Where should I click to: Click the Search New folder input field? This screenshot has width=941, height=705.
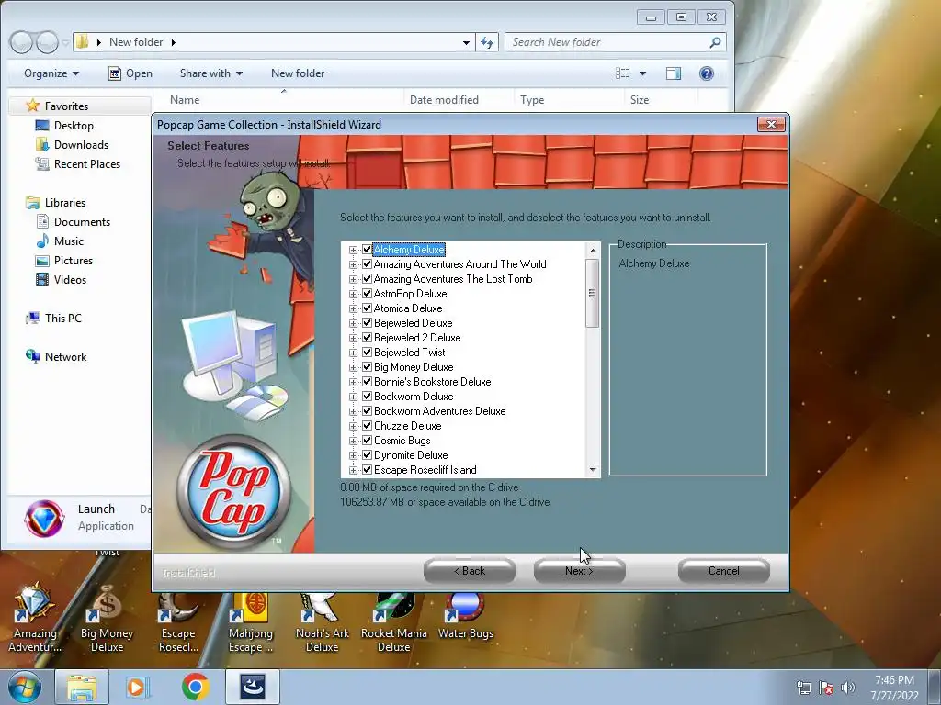615,42
